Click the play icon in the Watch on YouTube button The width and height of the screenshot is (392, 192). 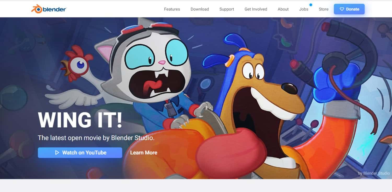click(x=57, y=153)
